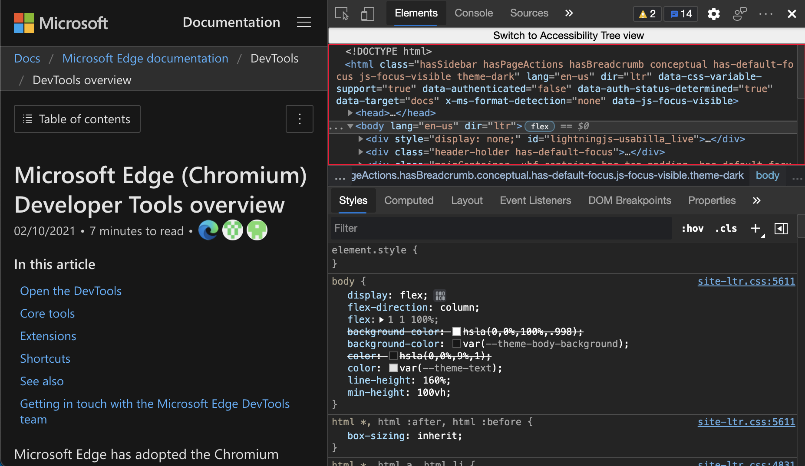Click the color swatch for var(--theme-text)

coord(393,368)
